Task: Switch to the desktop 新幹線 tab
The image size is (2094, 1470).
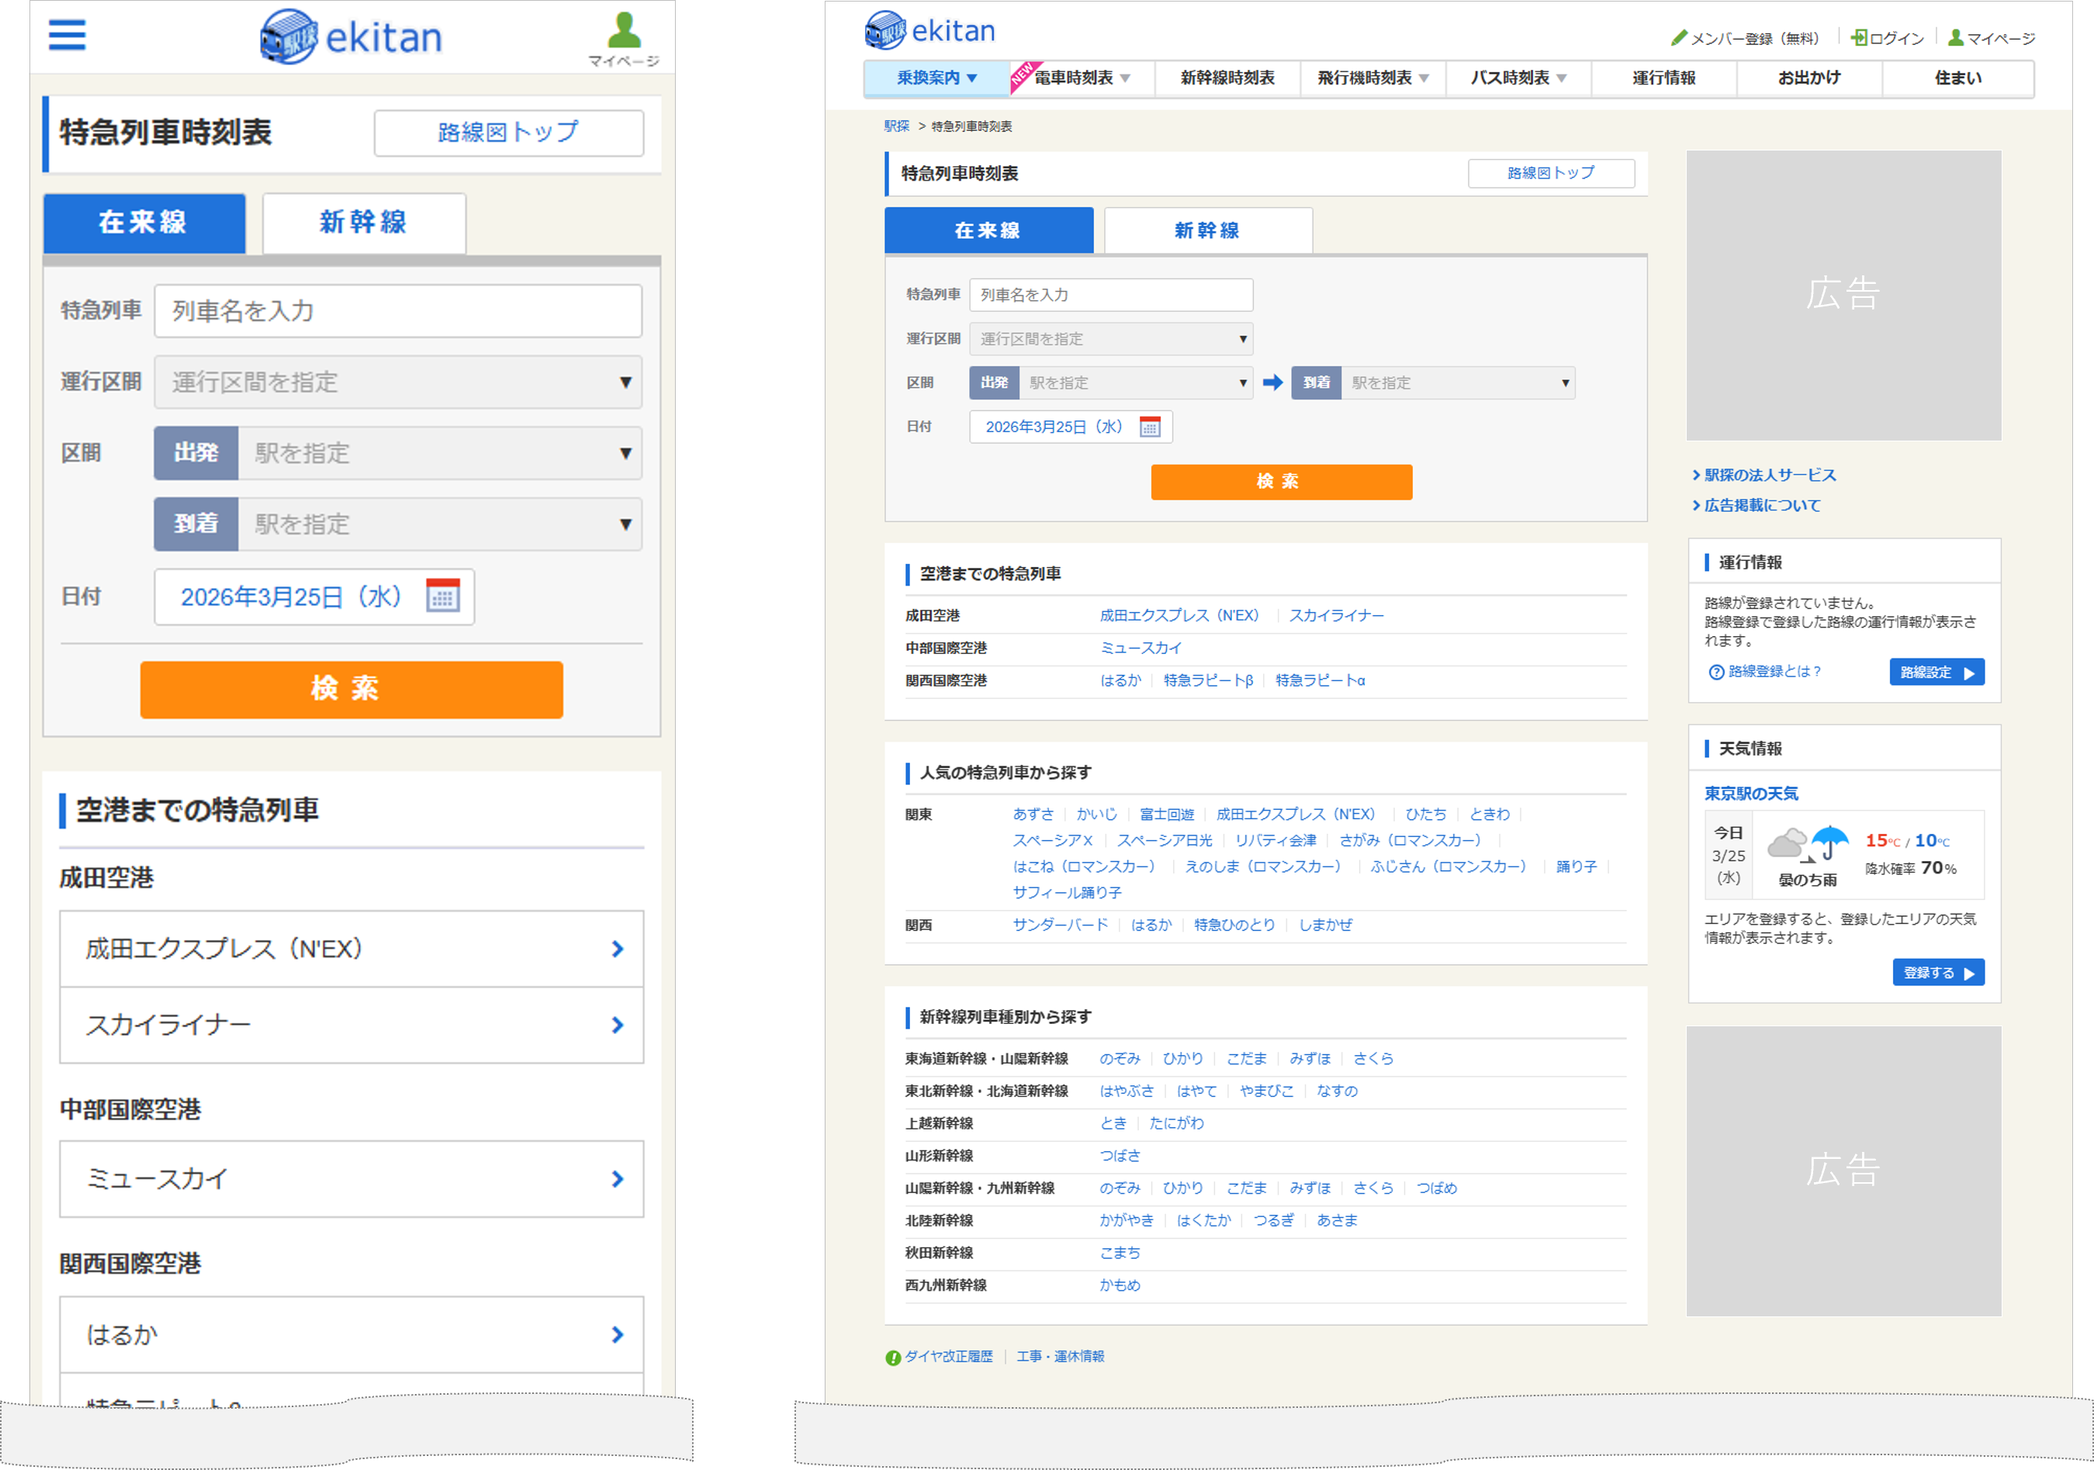Action: (1206, 230)
